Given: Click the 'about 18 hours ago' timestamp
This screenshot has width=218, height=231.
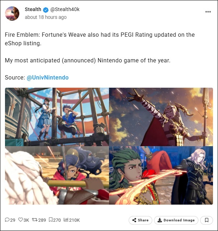Looking at the screenshot, I should 46,17.
